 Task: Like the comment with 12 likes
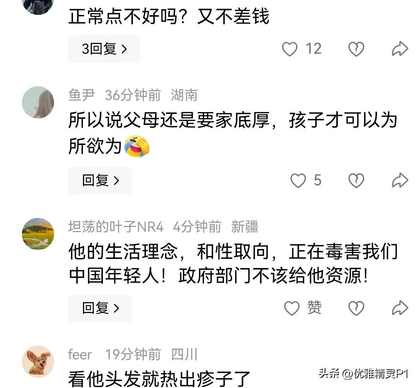289,49
